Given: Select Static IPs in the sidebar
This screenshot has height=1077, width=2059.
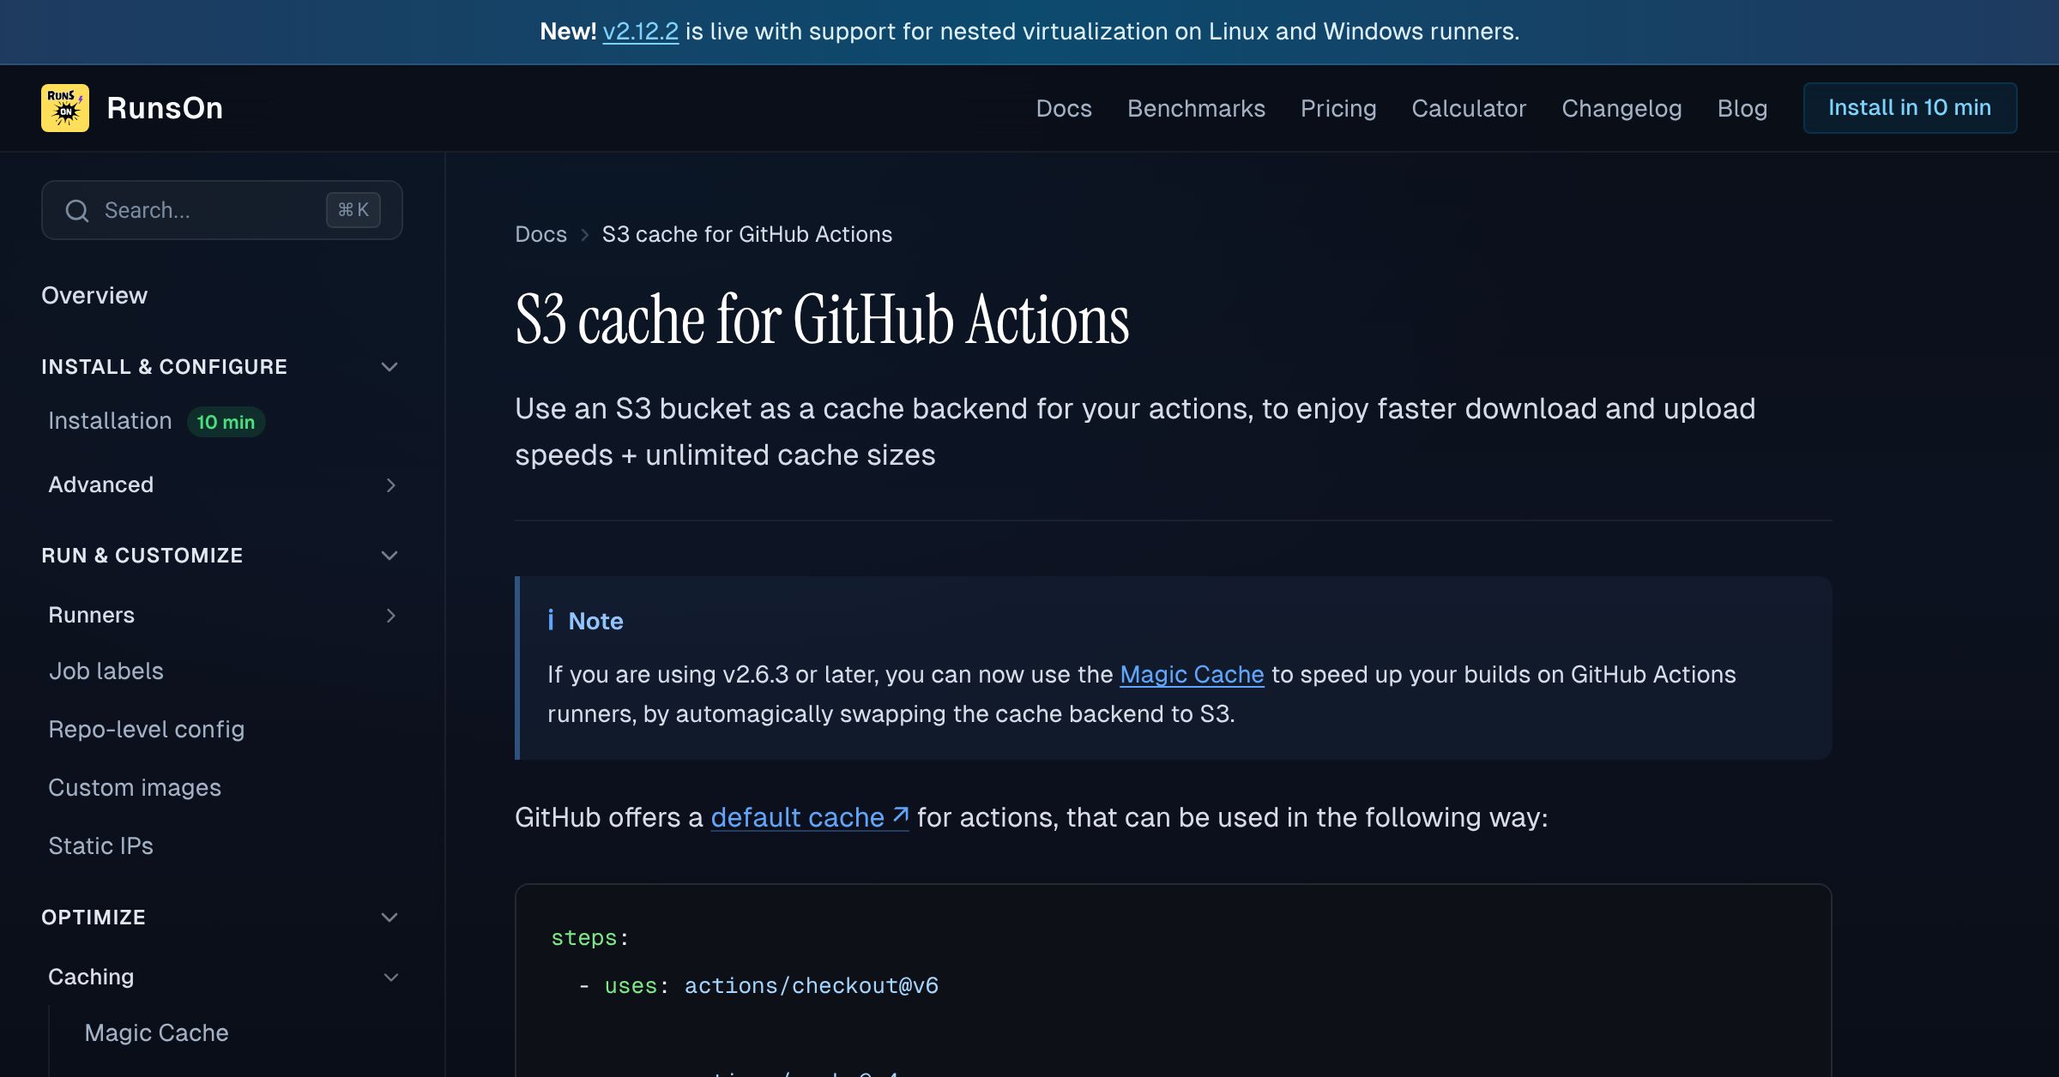Looking at the screenshot, I should [100, 845].
